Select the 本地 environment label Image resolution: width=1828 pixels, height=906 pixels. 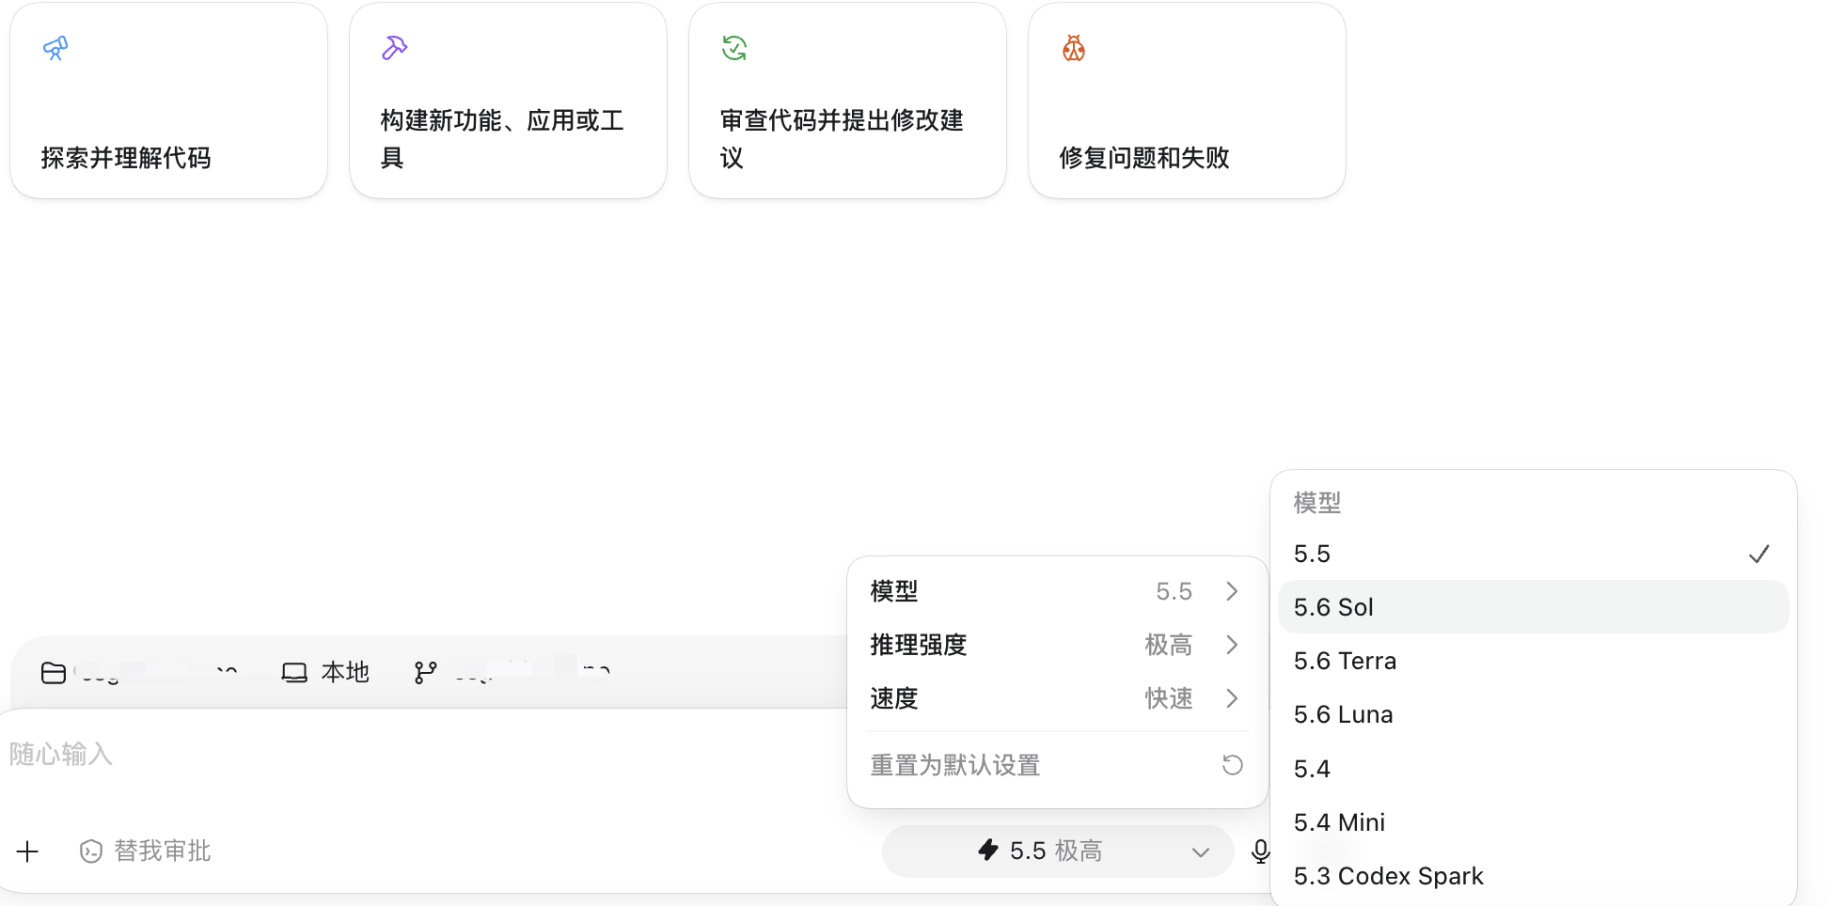(345, 672)
